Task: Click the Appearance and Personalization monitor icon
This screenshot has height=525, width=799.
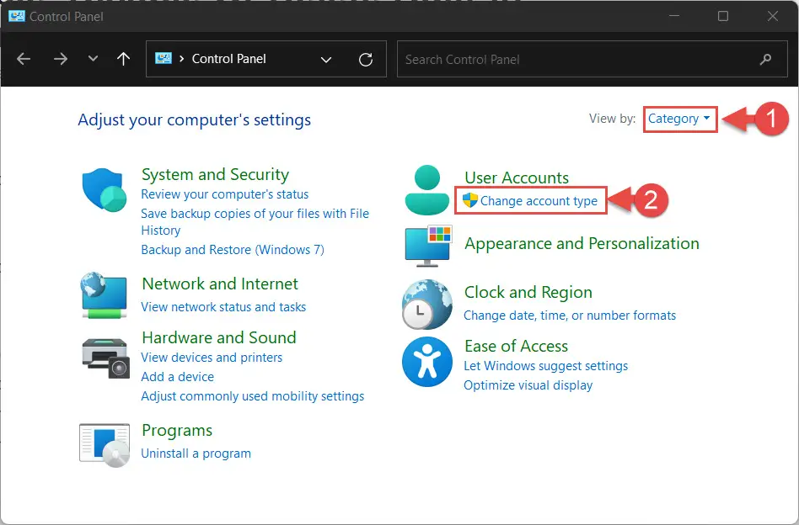Action: tap(428, 247)
